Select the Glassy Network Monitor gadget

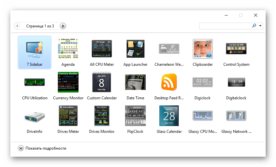coord(236,116)
